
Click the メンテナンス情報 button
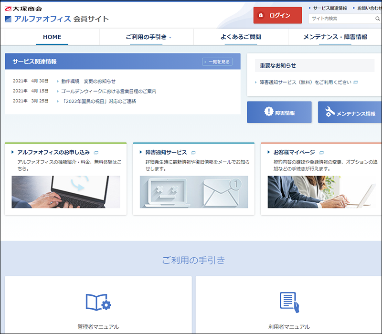350,112
